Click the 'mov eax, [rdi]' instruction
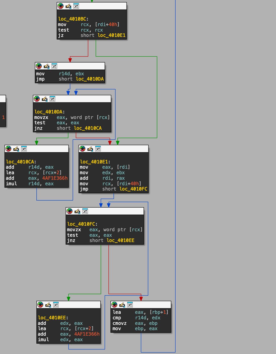Screen dimensions: 276x354 point(105,167)
